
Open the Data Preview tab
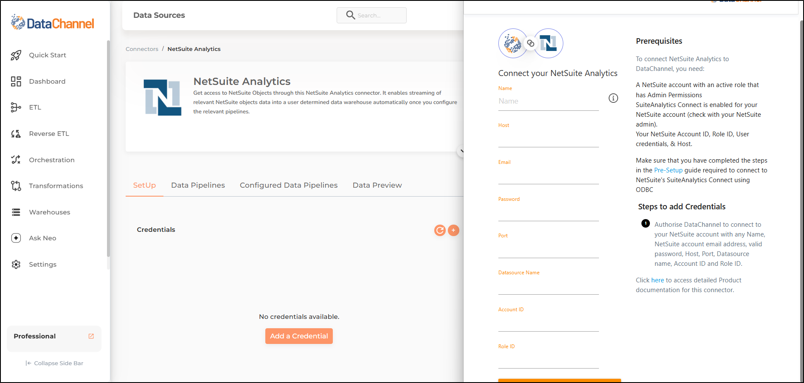377,185
